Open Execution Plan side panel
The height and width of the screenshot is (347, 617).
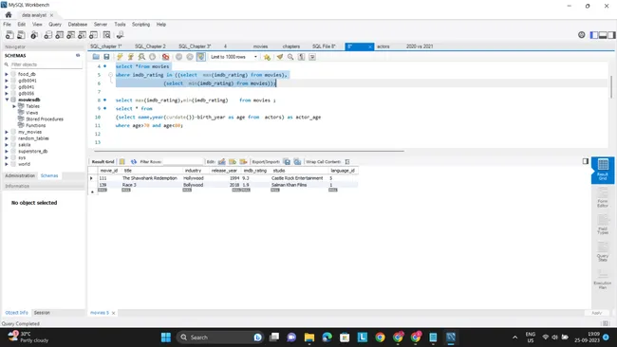pyautogui.click(x=603, y=280)
